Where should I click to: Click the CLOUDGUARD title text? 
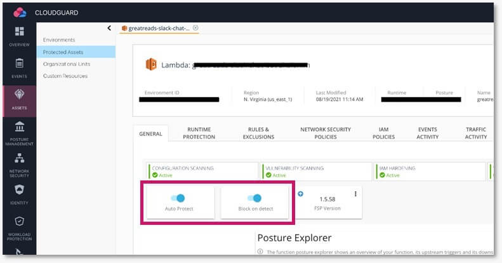click(56, 13)
